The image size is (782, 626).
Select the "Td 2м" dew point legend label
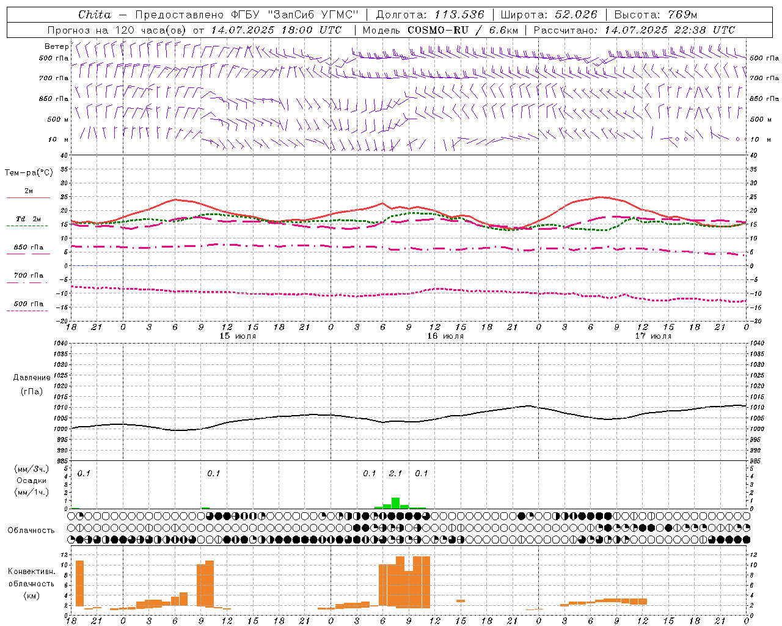tap(29, 219)
